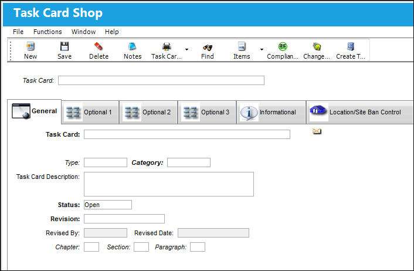This screenshot has width=414, height=271.
Task: Click the toolbar drag handle grip
Action: (11, 50)
